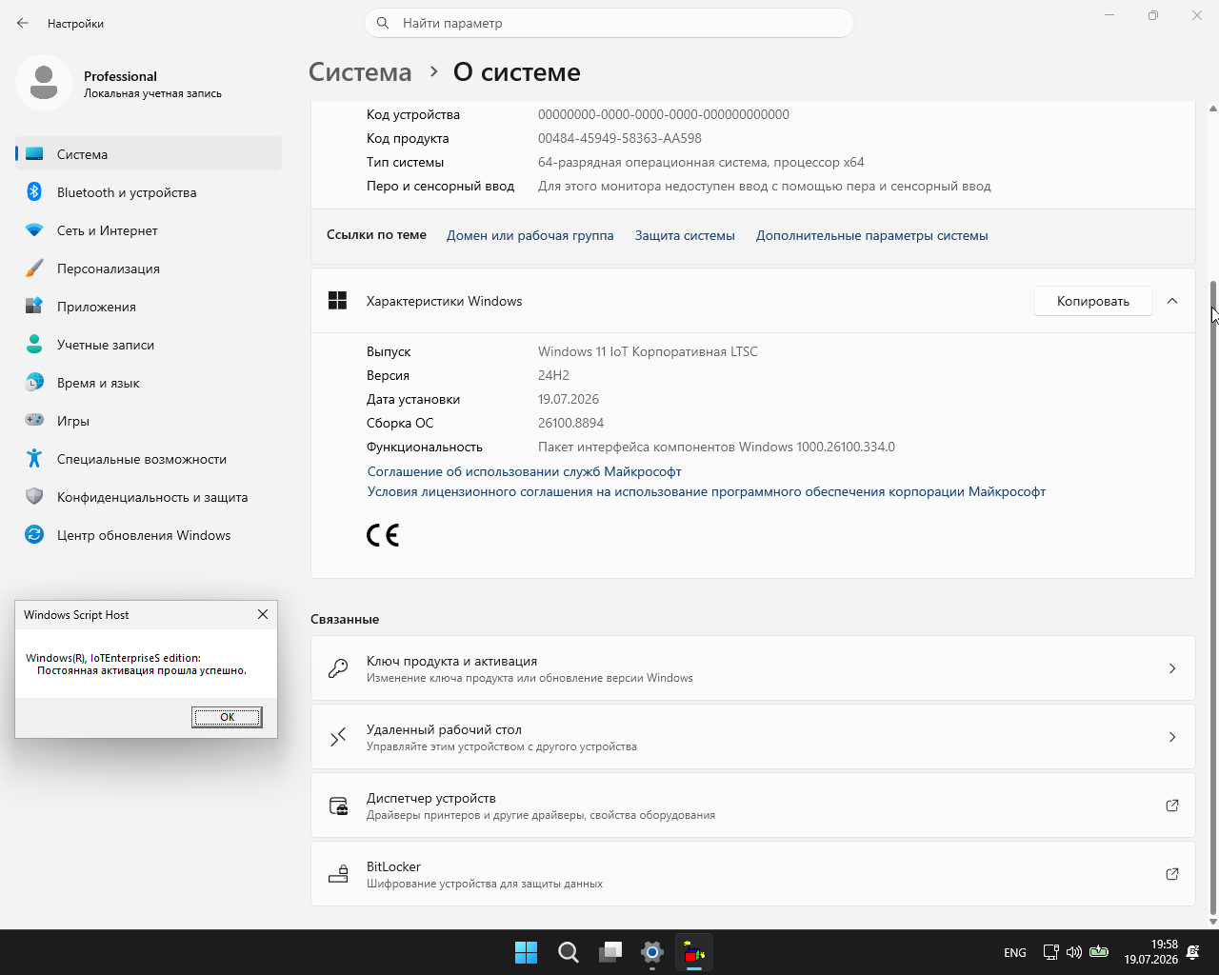Confirm Windows Script Host with OK
The width and height of the screenshot is (1219, 975).
point(227,717)
